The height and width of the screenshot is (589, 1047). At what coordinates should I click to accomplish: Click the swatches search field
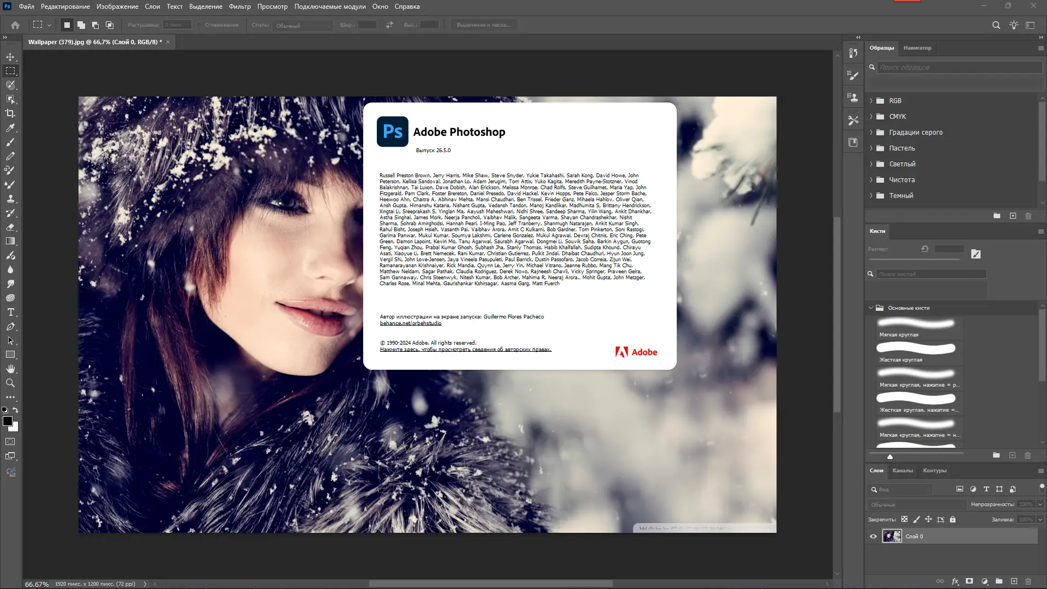point(959,68)
